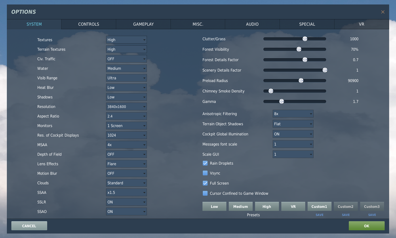Click SAVE under the Custom2 preset
Image resolution: width=396 pixels, height=238 pixels.
tap(345, 215)
